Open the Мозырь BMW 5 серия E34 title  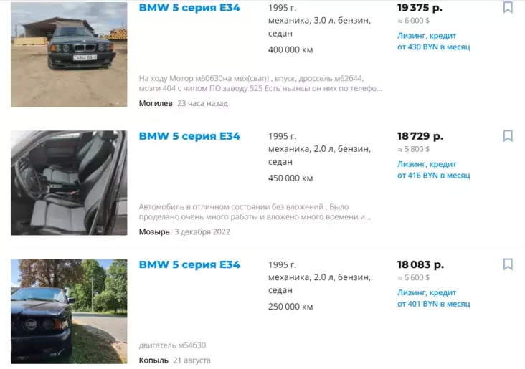coord(189,136)
